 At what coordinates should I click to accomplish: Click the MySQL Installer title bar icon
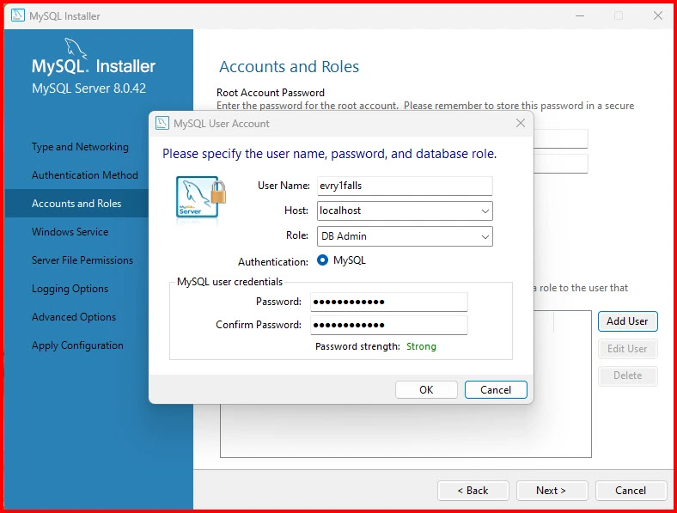click(18, 15)
